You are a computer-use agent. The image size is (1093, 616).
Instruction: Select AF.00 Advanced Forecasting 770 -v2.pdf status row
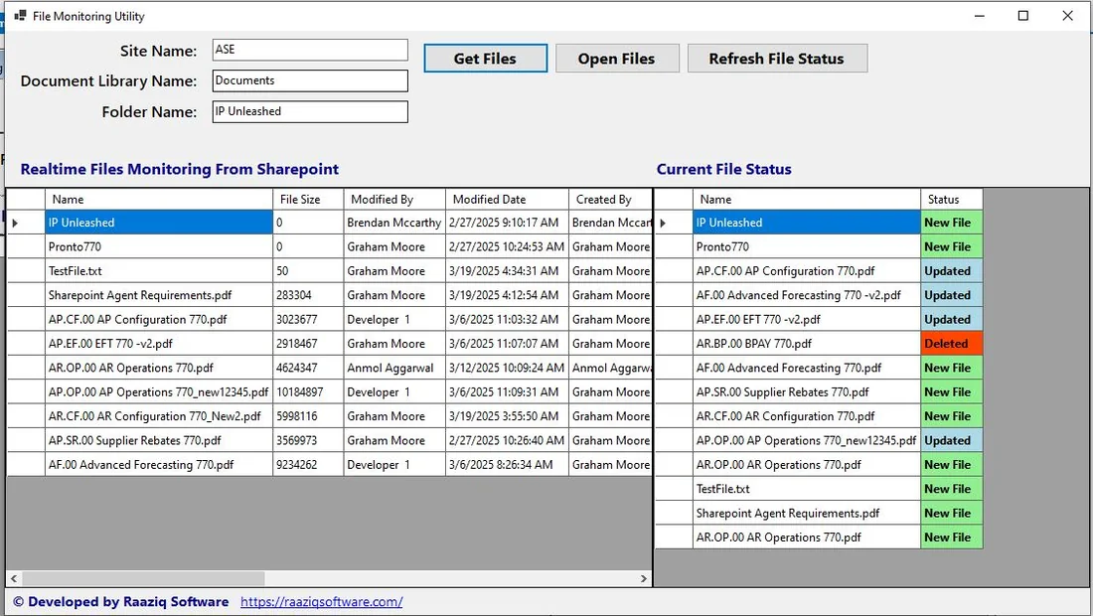pos(807,295)
